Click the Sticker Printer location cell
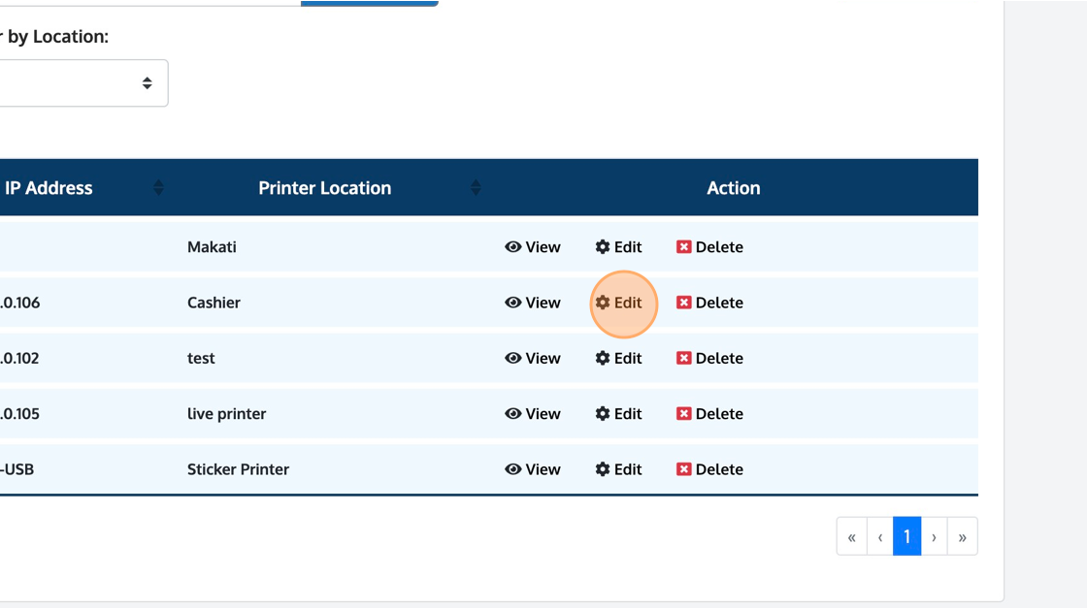Image resolution: width=1087 pixels, height=609 pixels. [238, 469]
